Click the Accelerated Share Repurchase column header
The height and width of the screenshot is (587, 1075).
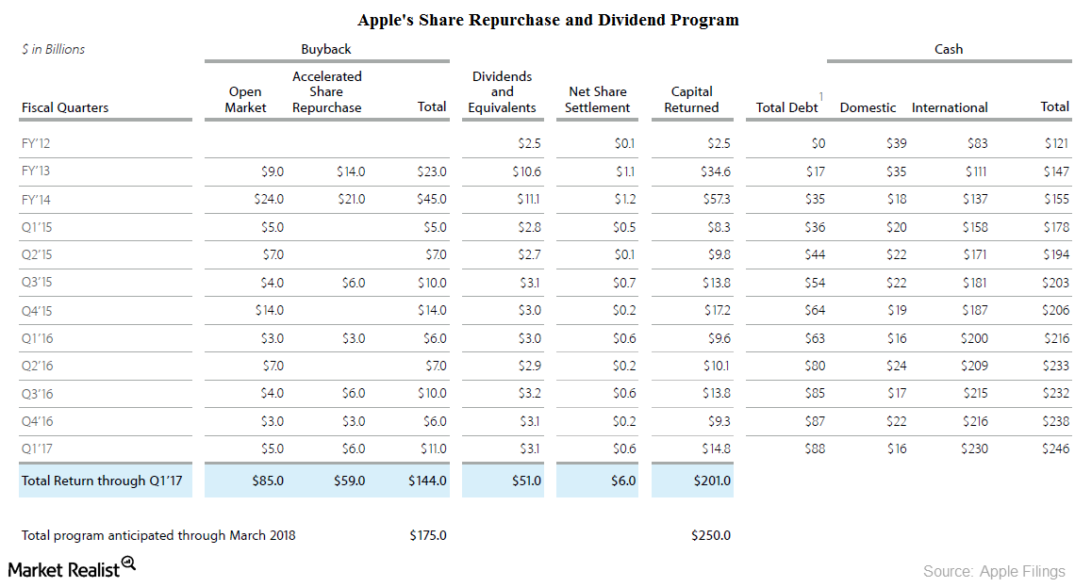[x=328, y=91]
